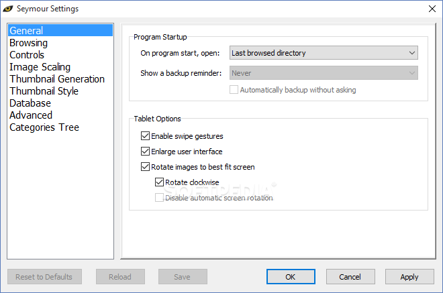Go to the Database settings page
The image size is (443, 293).
coord(60,103)
